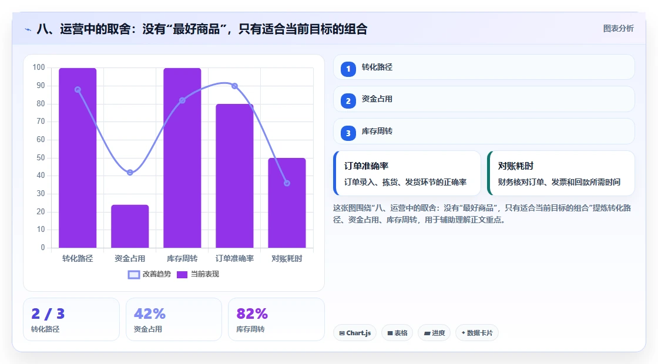Click the 42% 资金占用 stat card

pos(174,319)
